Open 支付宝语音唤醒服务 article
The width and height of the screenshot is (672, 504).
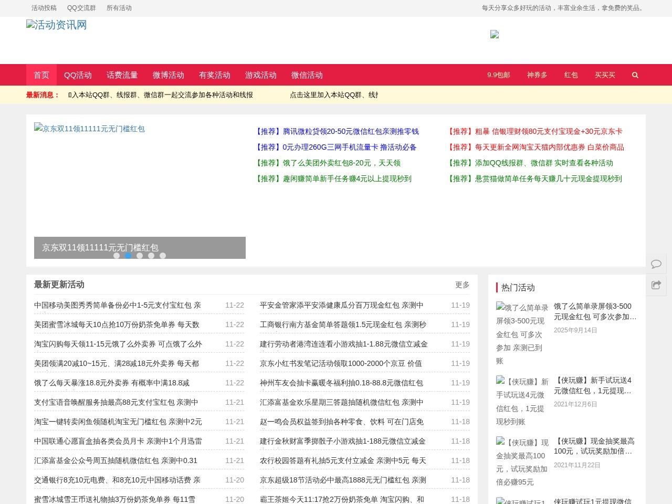tap(116, 402)
